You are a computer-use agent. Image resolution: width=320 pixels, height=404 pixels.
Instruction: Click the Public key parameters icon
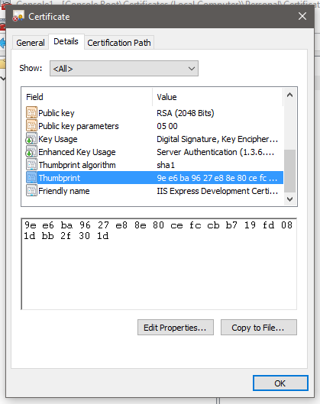31,126
